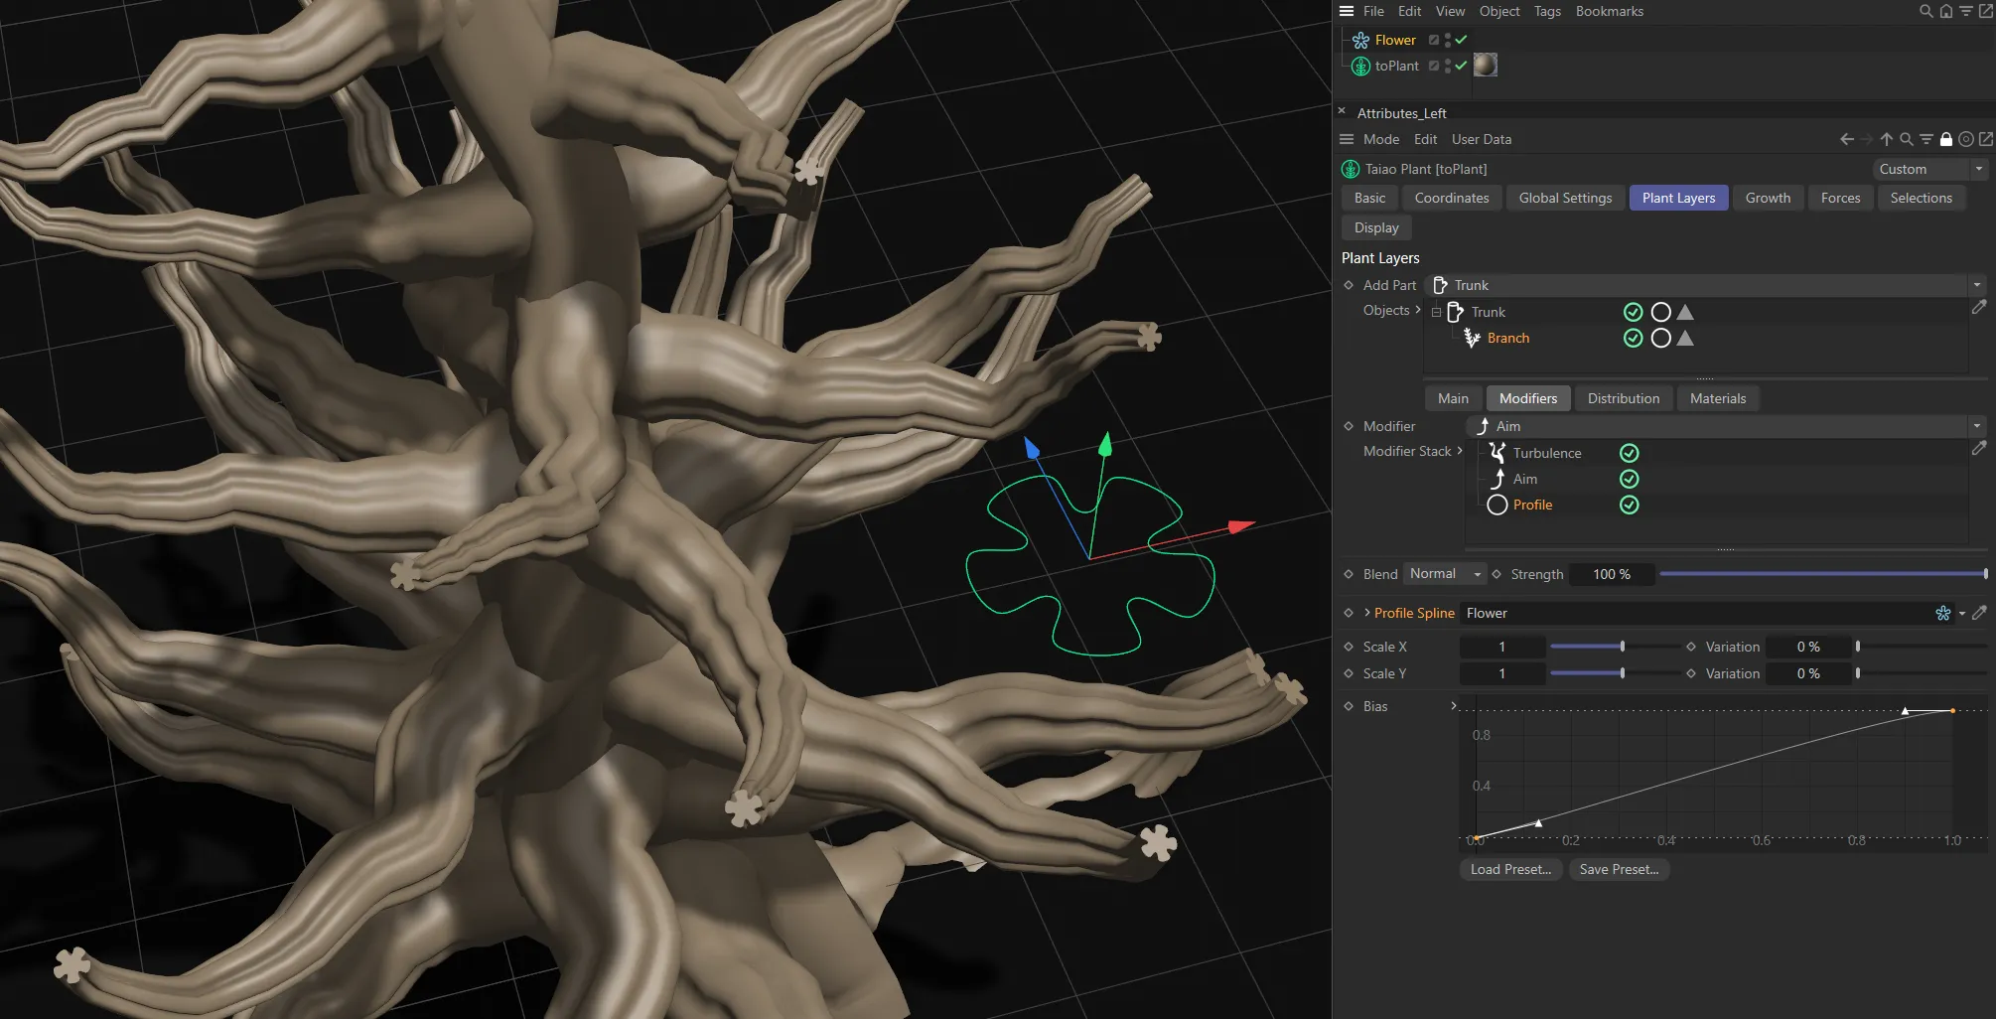
Task: Click the toPlant material thumbnail
Action: 1486,65
